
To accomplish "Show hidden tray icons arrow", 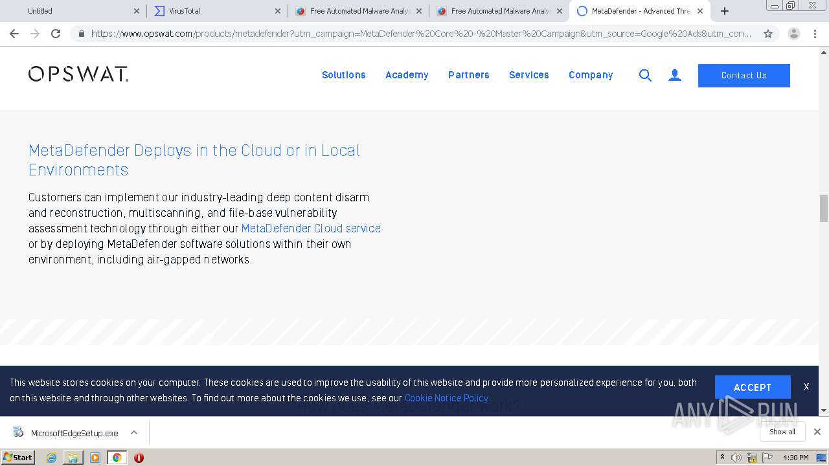I will pyautogui.click(x=722, y=458).
